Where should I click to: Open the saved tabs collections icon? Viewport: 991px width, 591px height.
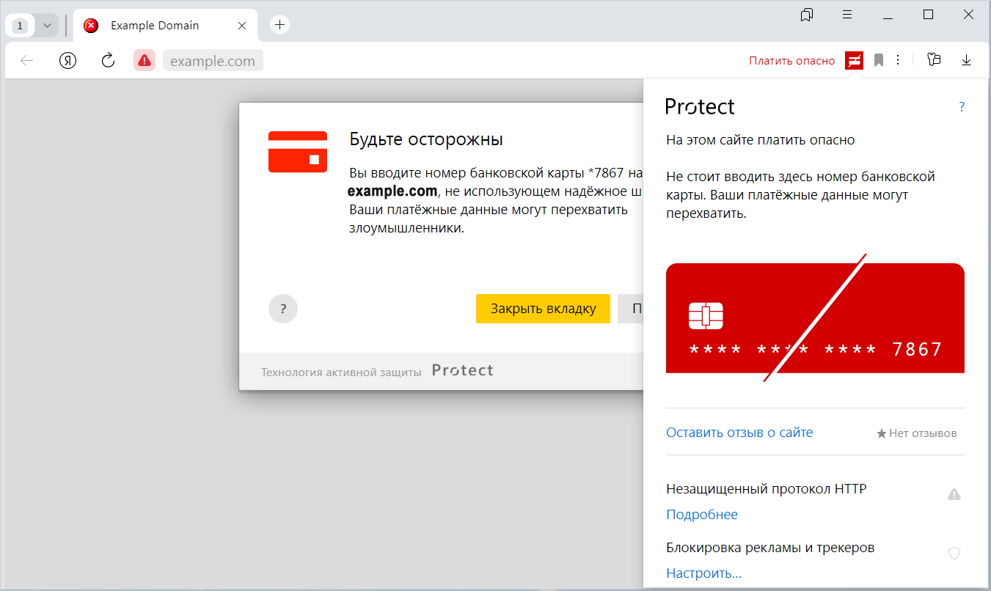coord(934,61)
